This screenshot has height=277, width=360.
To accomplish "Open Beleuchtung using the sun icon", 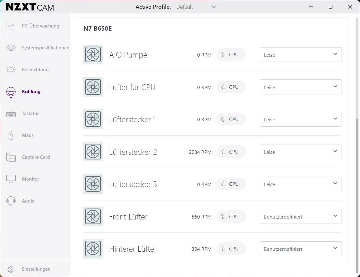I will pos(11,70).
